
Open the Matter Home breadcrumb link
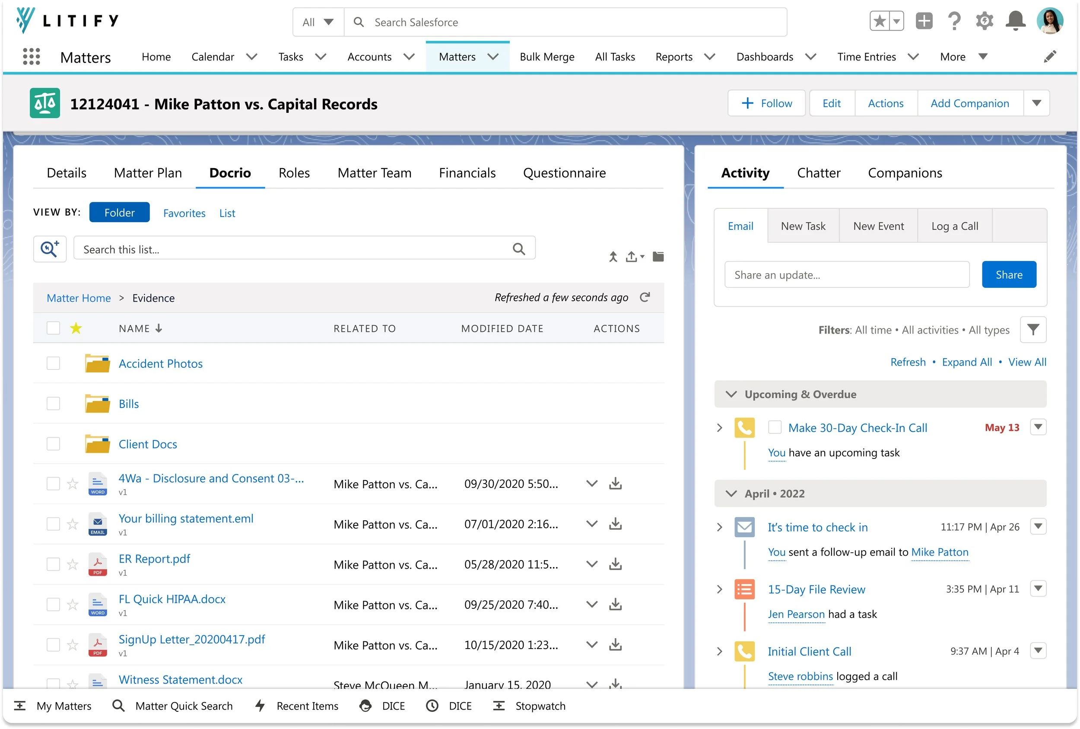[79, 298]
